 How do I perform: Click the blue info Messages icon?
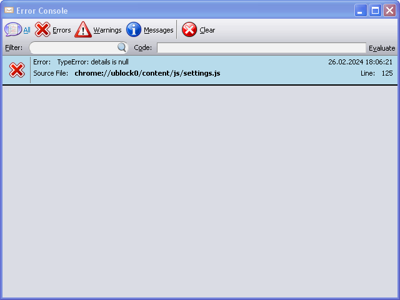(134, 29)
